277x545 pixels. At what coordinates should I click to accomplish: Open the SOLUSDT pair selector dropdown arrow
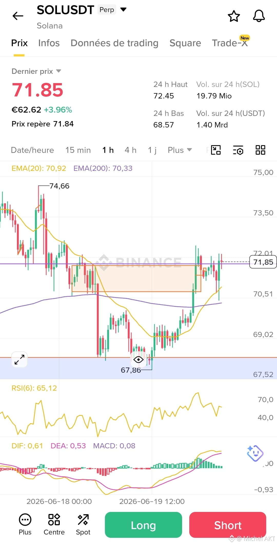click(123, 10)
